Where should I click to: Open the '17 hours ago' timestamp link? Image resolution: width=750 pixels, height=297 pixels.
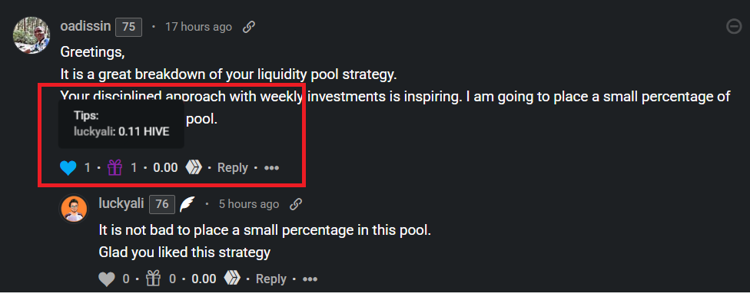pos(198,27)
